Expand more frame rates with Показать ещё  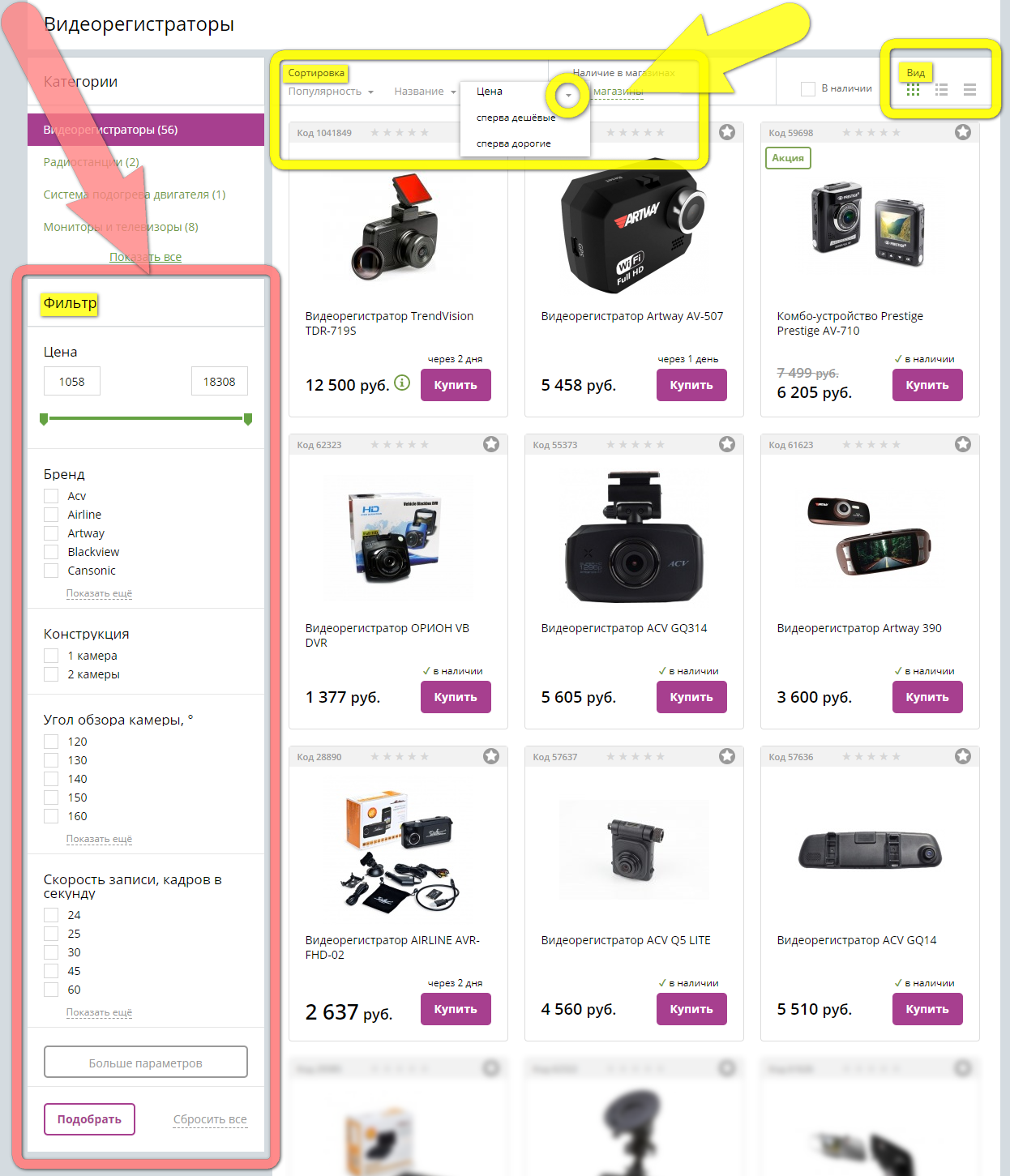[99, 1012]
